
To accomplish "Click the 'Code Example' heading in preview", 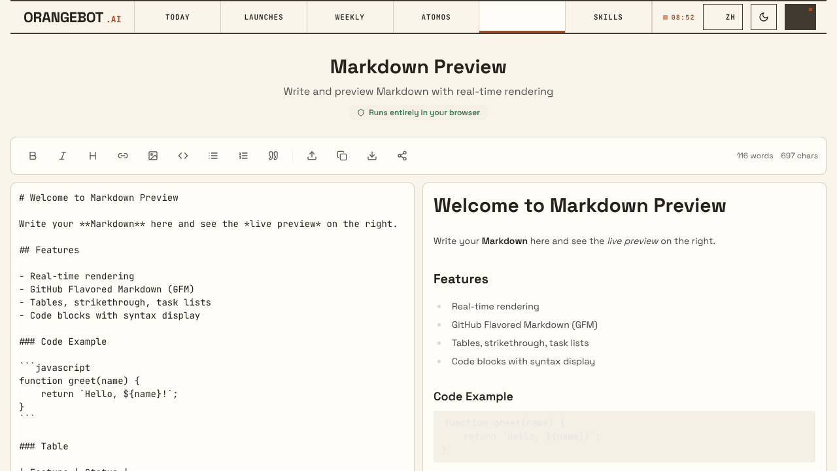I will 473,396.
